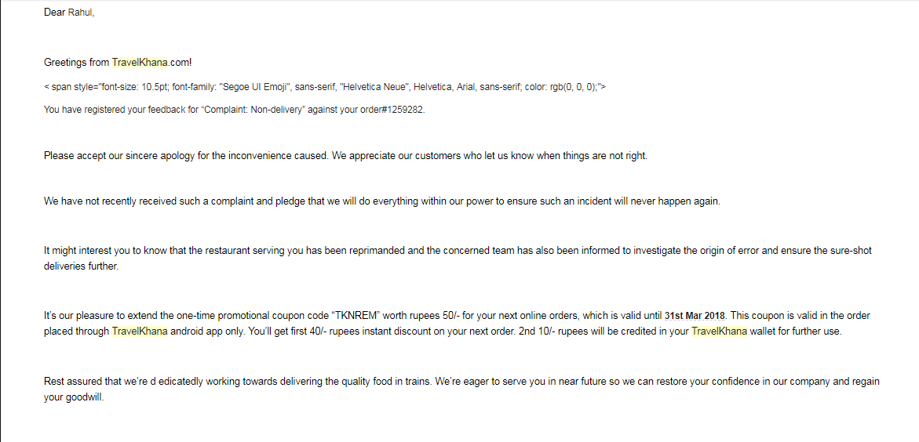Click highlighted TravelKhana before "android app only"
The width and height of the screenshot is (919, 442).
[x=140, y=331]
